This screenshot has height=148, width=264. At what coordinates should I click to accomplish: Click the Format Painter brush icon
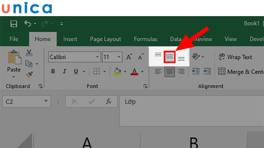(x=29, y=75)
